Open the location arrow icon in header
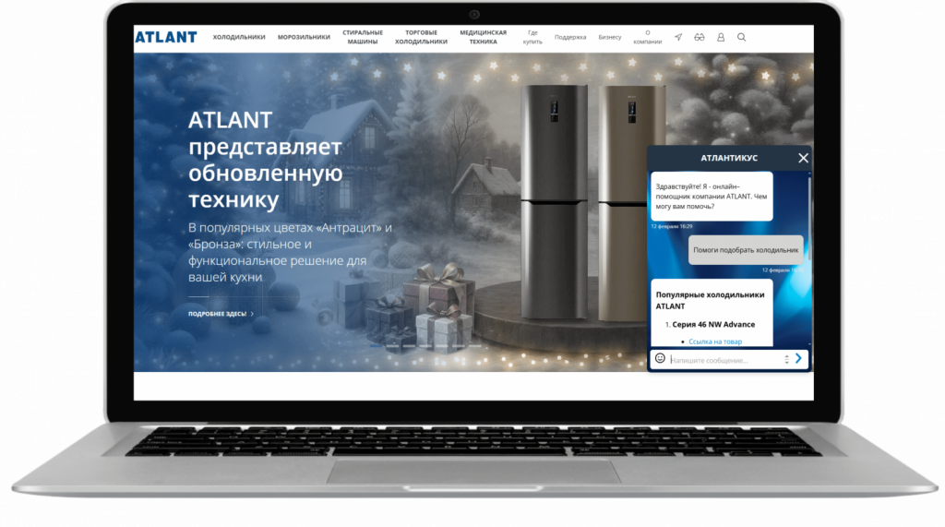 tap(678, 38)
